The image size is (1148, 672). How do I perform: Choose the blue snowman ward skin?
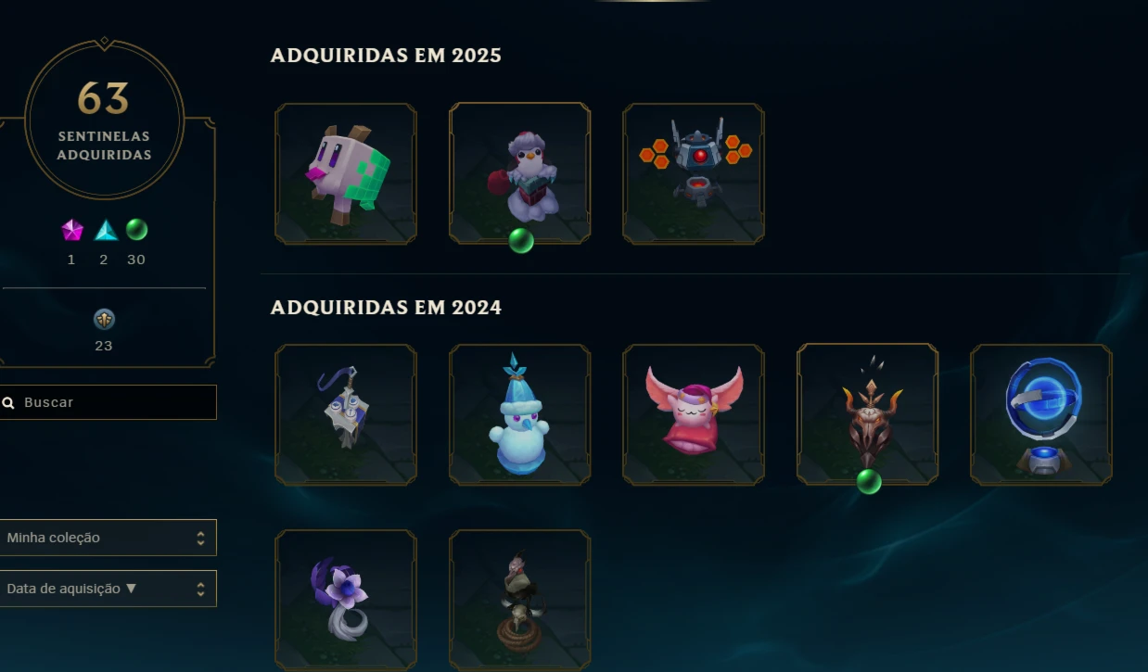pyautogui.click(x=519, y=414)
